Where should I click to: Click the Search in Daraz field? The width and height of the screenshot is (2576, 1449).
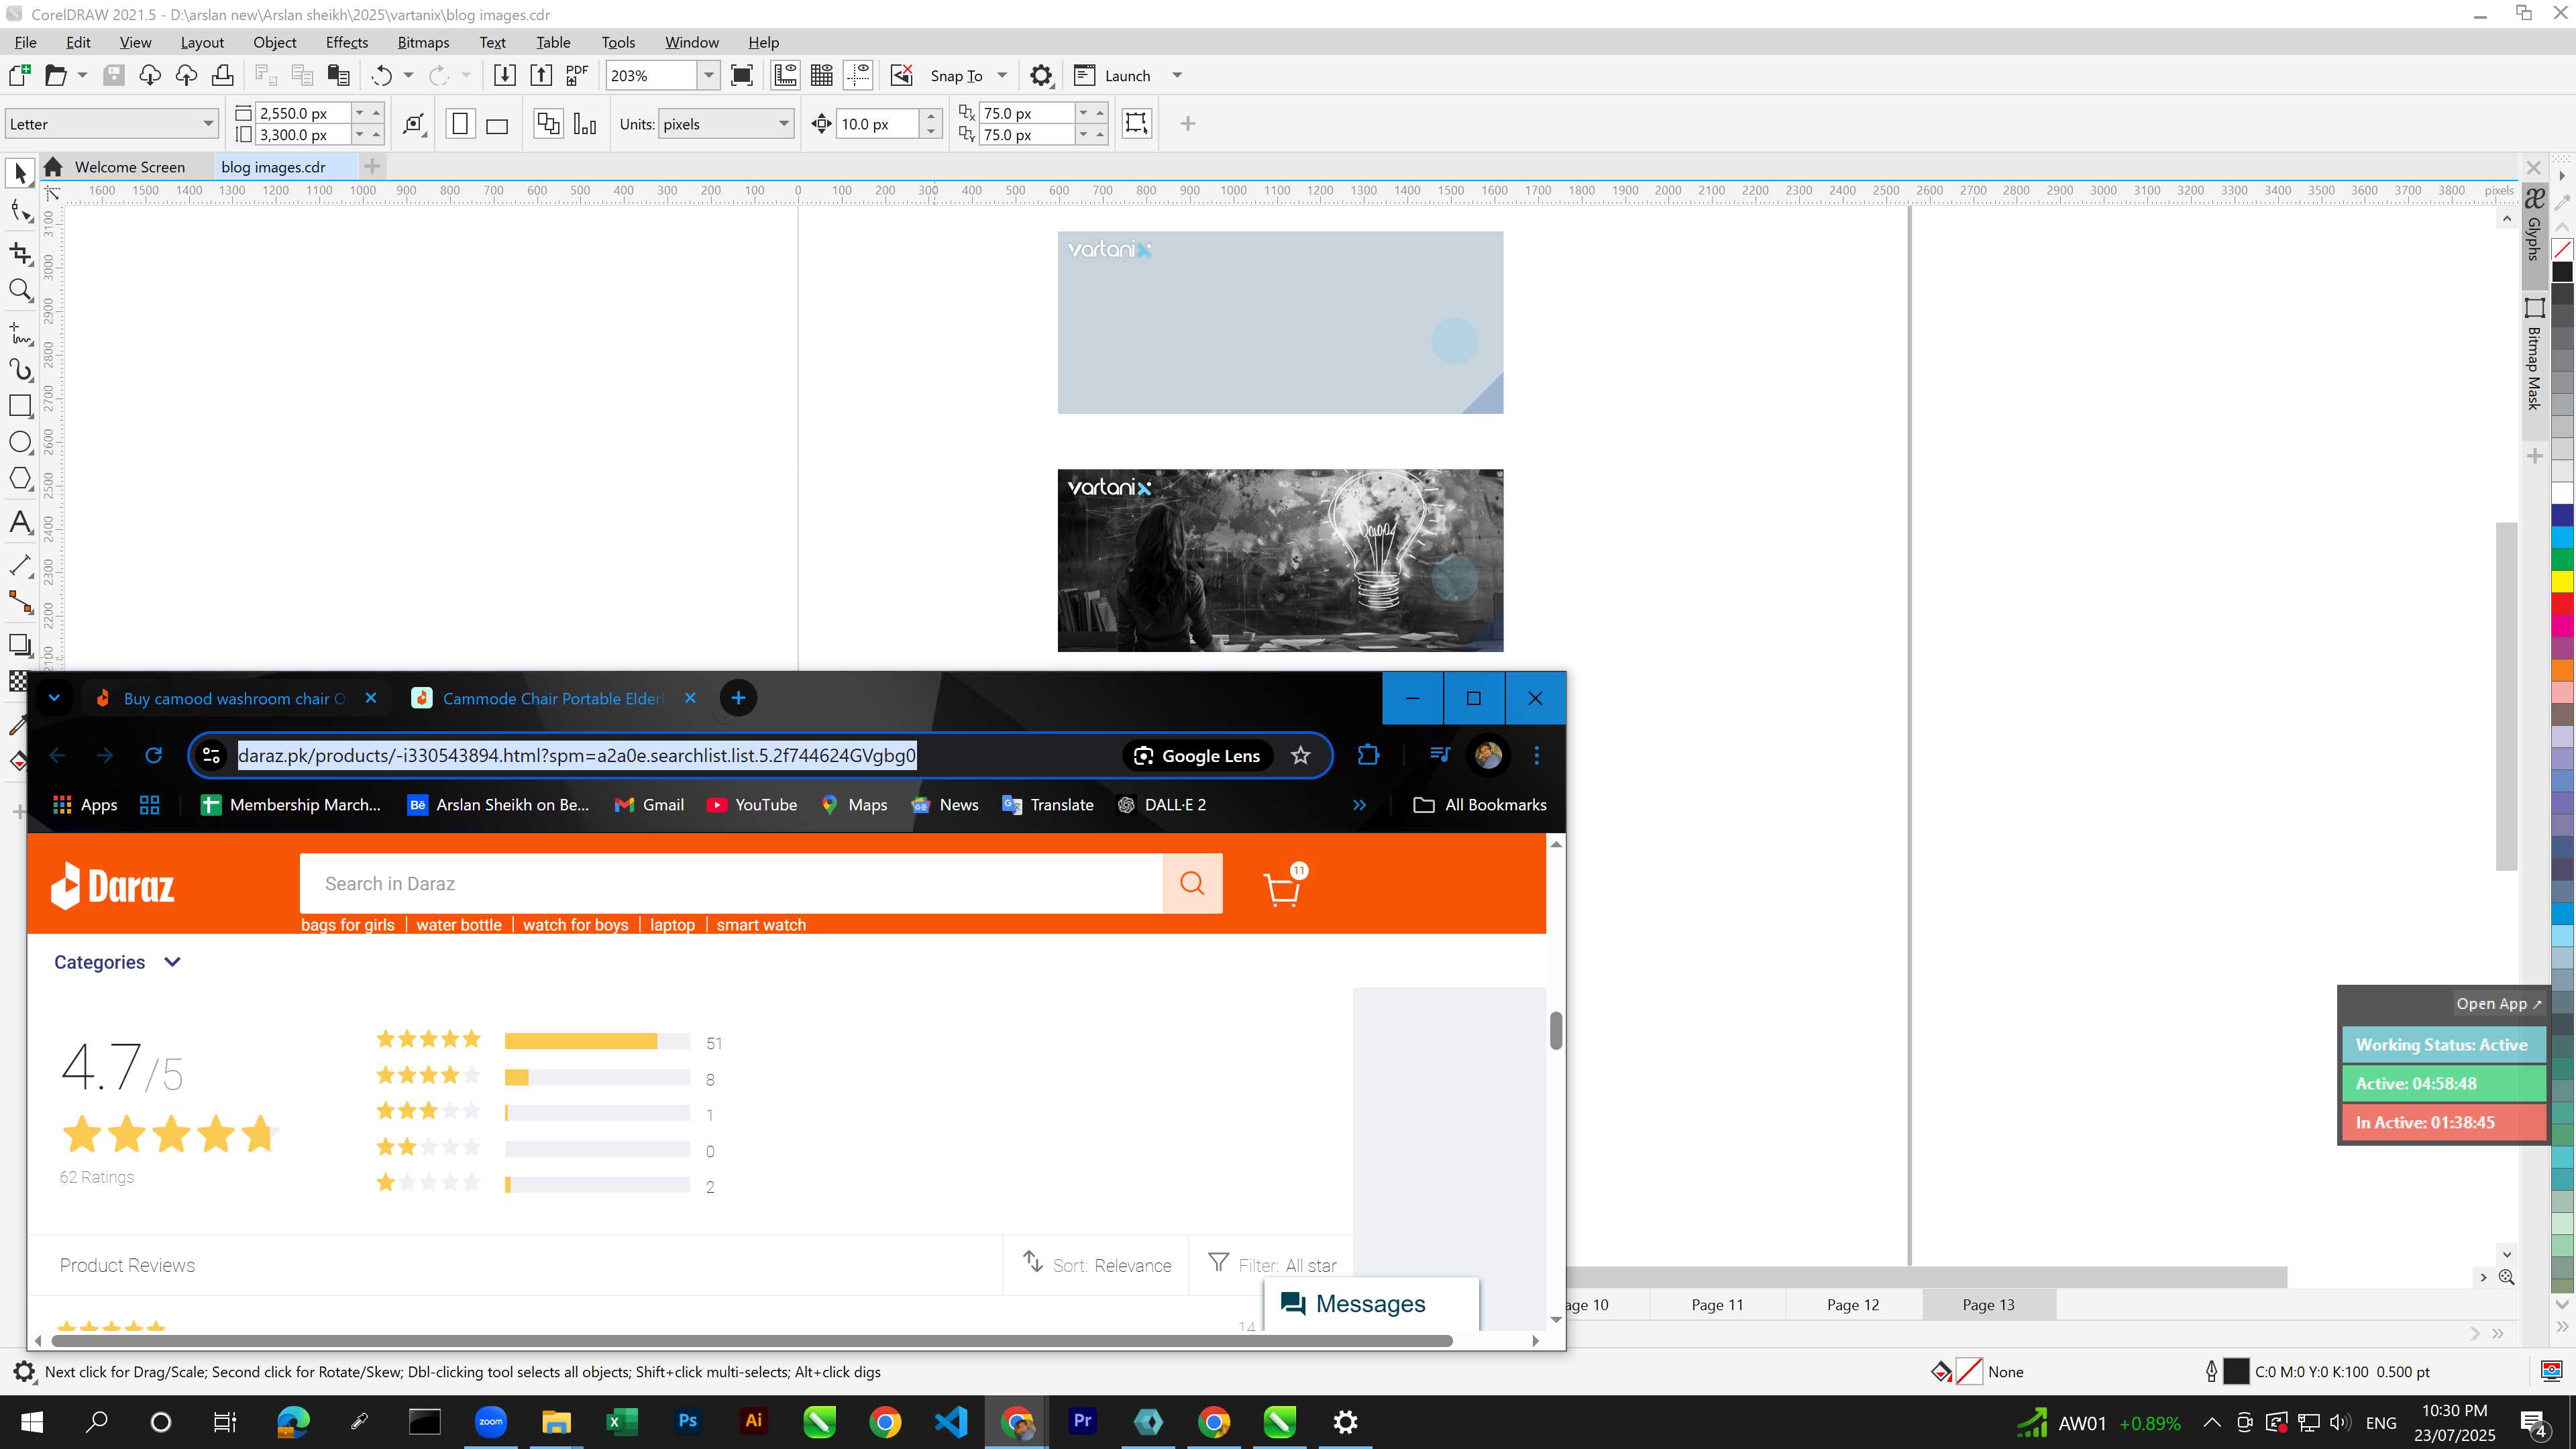731,883
